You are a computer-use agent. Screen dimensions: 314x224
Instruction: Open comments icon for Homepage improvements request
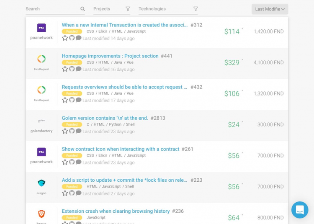pos(78,69)
